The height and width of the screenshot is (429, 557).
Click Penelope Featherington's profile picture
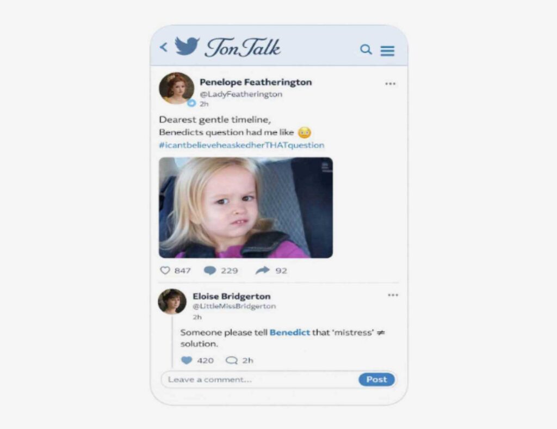coord(177,88)
